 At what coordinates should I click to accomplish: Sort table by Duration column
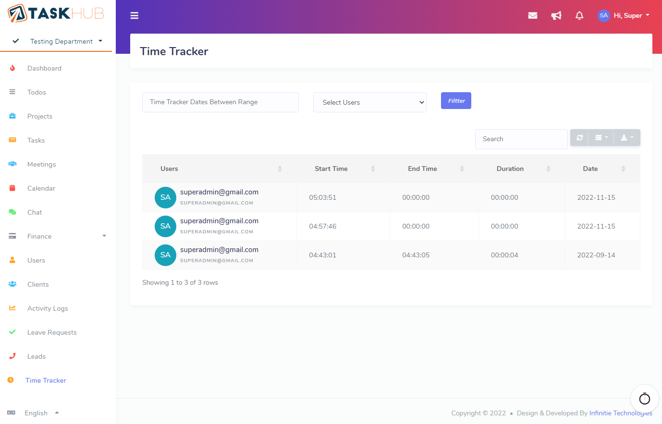click(510, 169)
